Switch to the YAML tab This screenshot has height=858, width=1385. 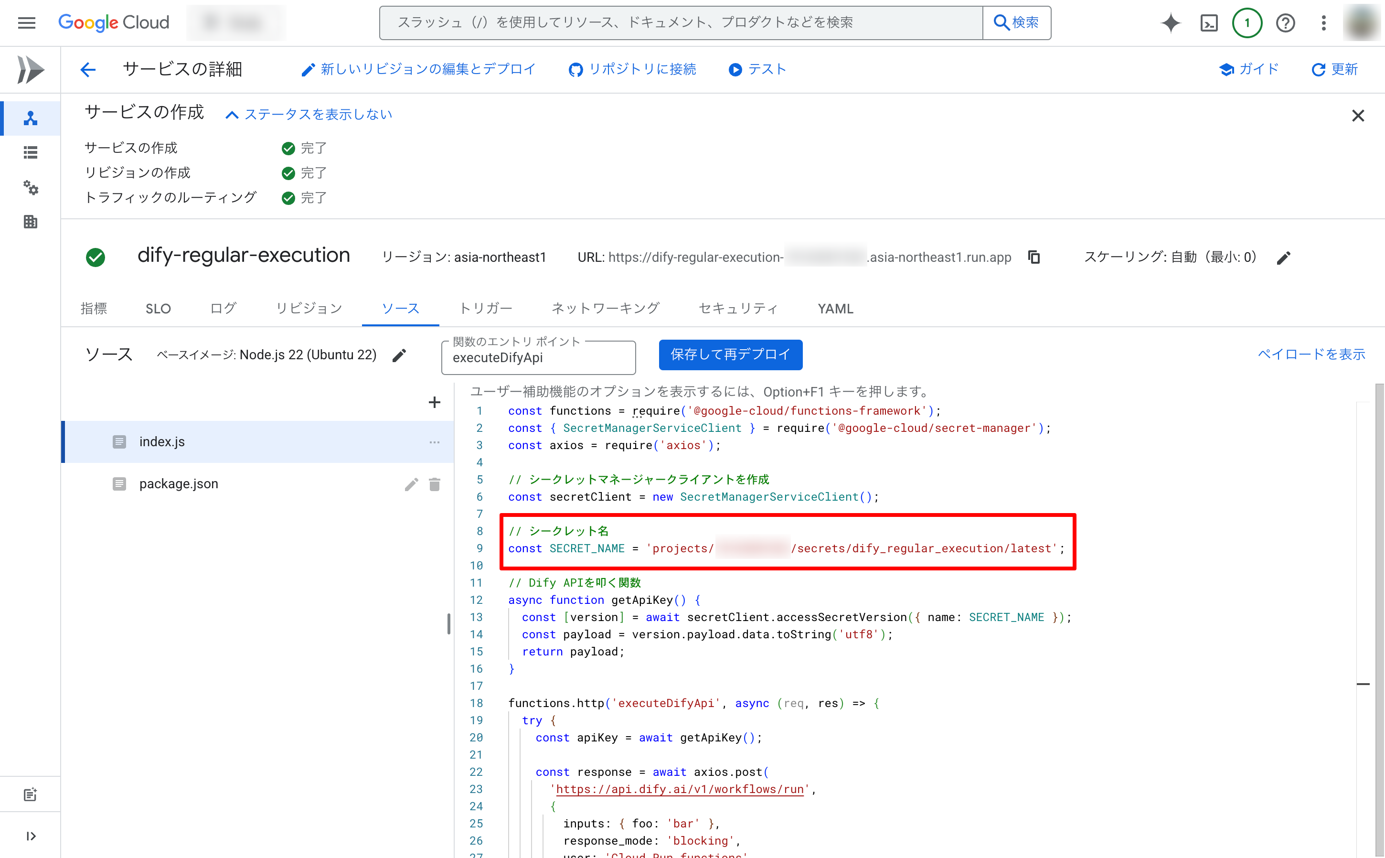point(835,309)
